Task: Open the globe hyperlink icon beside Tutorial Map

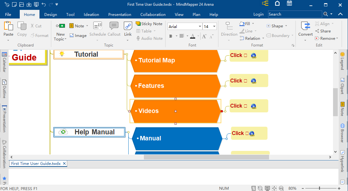Action: pyautogui.click(x=253, y=55)
